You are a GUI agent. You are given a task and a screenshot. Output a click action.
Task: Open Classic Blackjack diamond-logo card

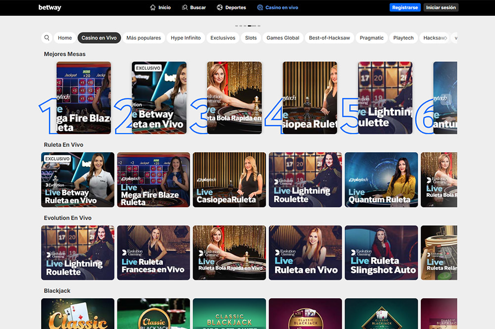[381, 314]
